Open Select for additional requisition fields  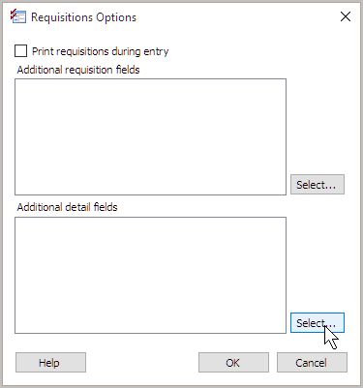click(x=318, y=185)
